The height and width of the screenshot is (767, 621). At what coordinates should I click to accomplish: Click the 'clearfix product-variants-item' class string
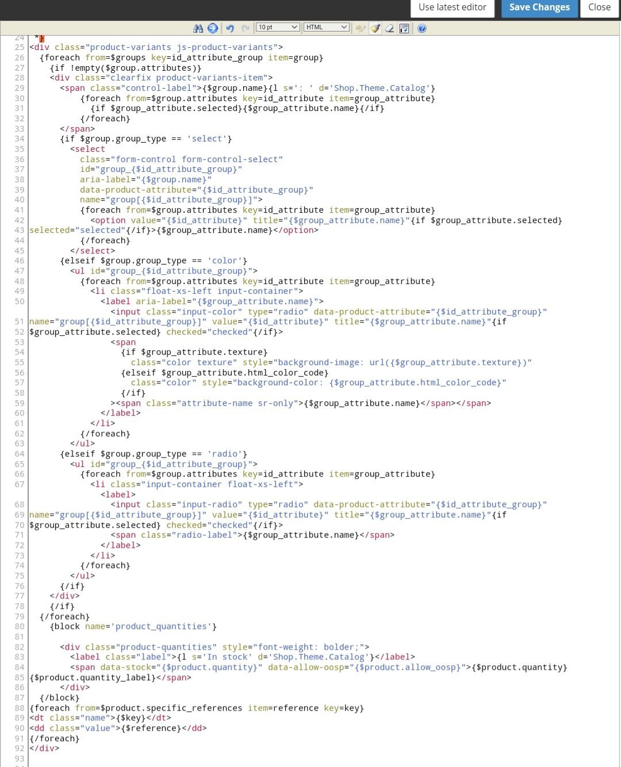pos(186,78)
